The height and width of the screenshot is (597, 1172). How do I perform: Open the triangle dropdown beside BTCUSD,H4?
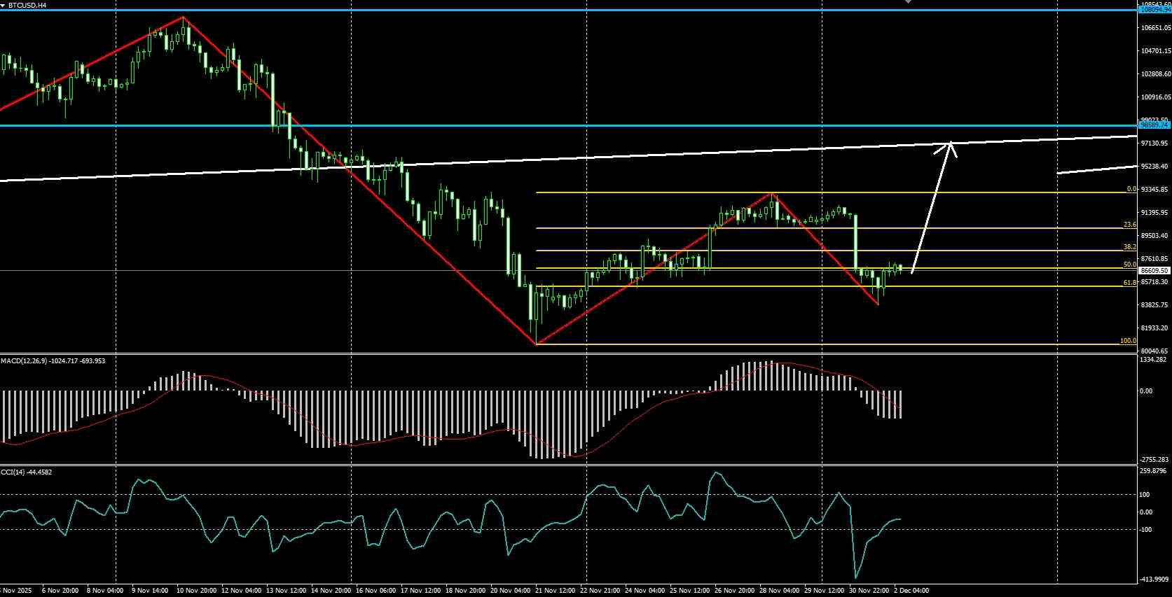4,5
